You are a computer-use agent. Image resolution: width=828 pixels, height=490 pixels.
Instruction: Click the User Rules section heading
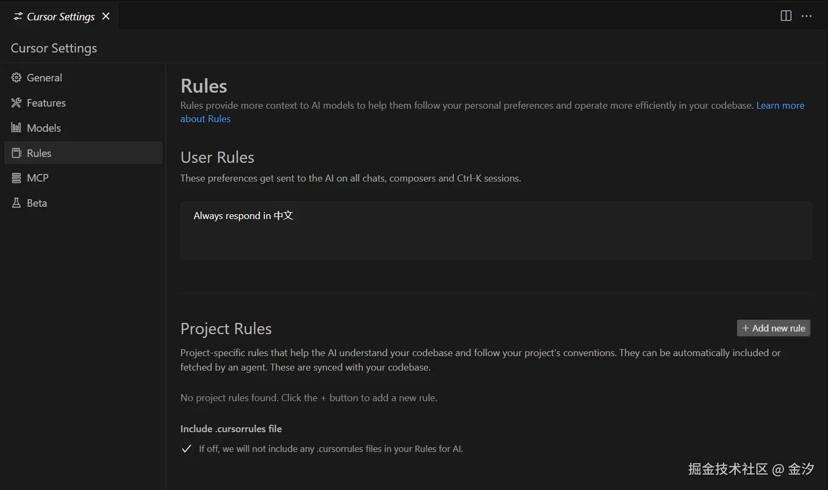coord(217,157)
